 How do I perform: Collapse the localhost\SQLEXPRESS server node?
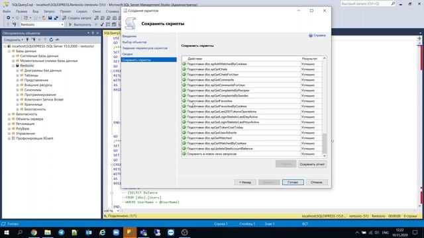click(5, 46)
